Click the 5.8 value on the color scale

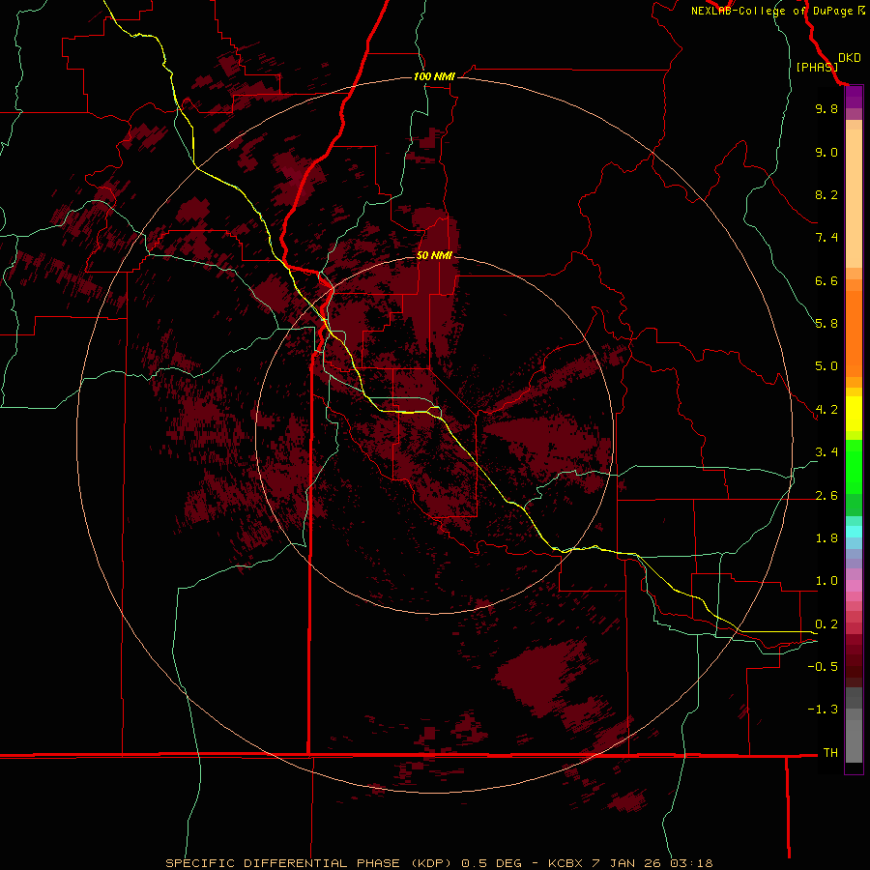826,324
